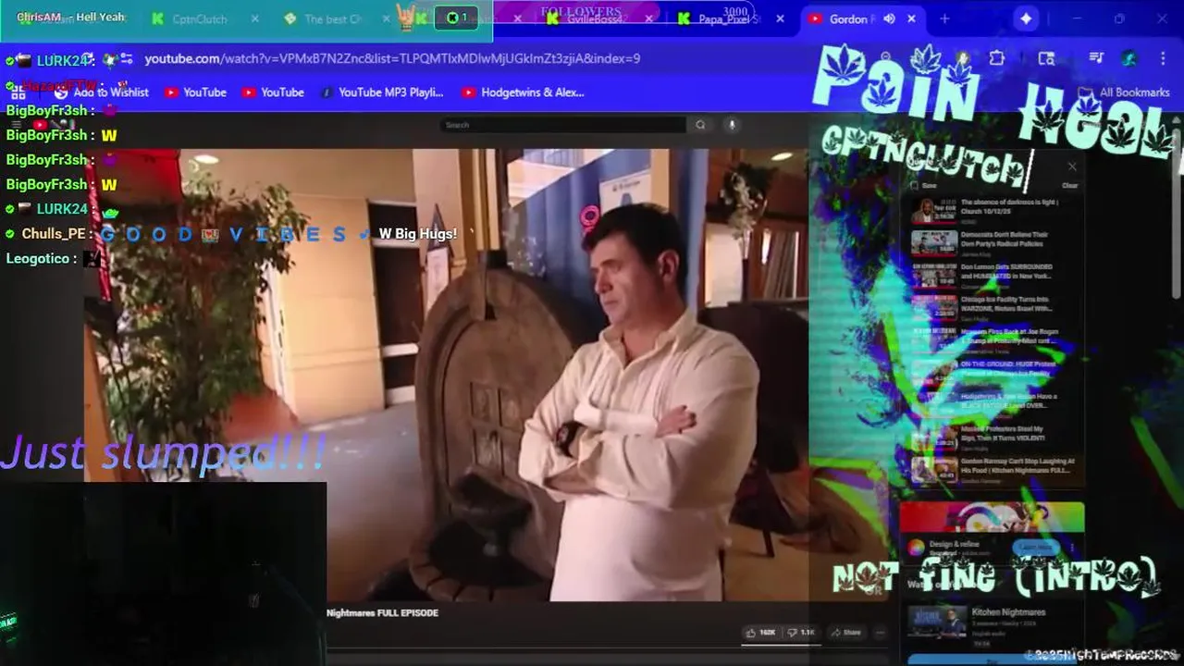Screen dimensions: 1184x666
Task: Open the Chrome three-dot menu
Action: pos(1164,58)
